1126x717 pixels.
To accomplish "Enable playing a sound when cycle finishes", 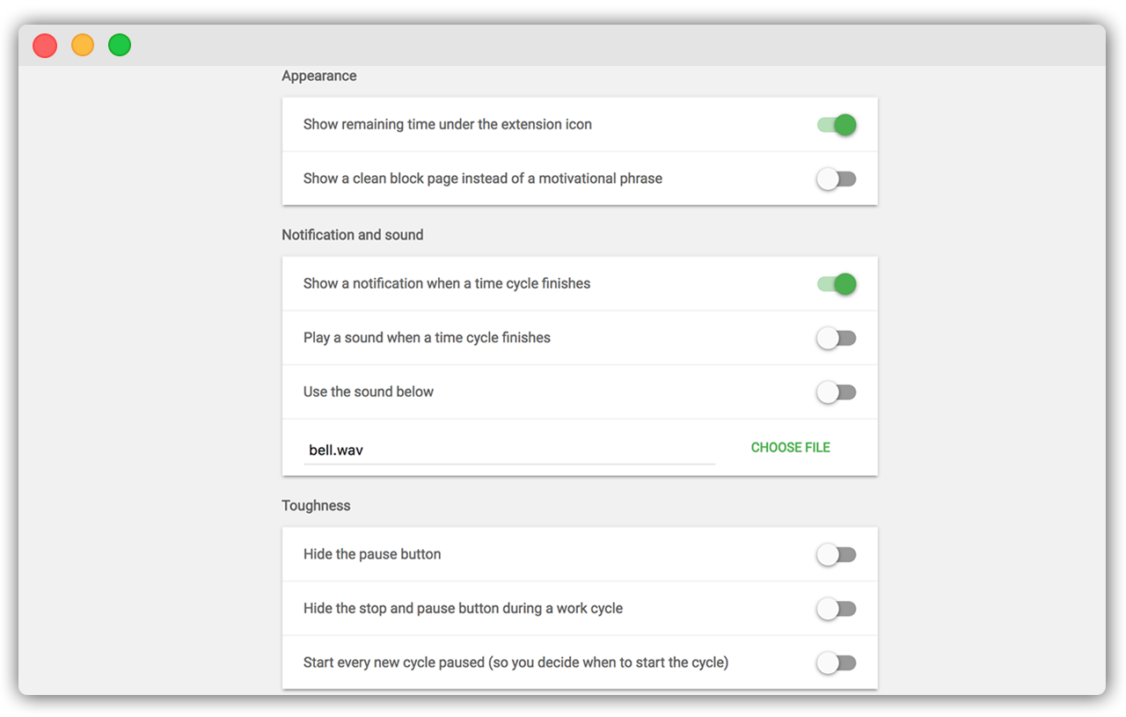I will (x=836, y=339).
